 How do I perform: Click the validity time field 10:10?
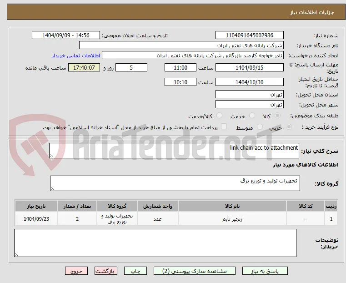pos(181,82)
